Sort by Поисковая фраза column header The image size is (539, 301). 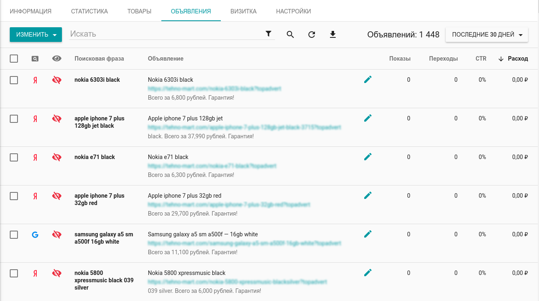click(99, 59)
